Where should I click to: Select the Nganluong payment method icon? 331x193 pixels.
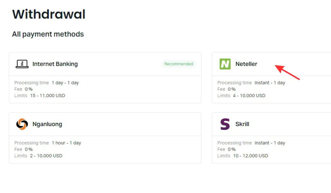pos(21,124)
